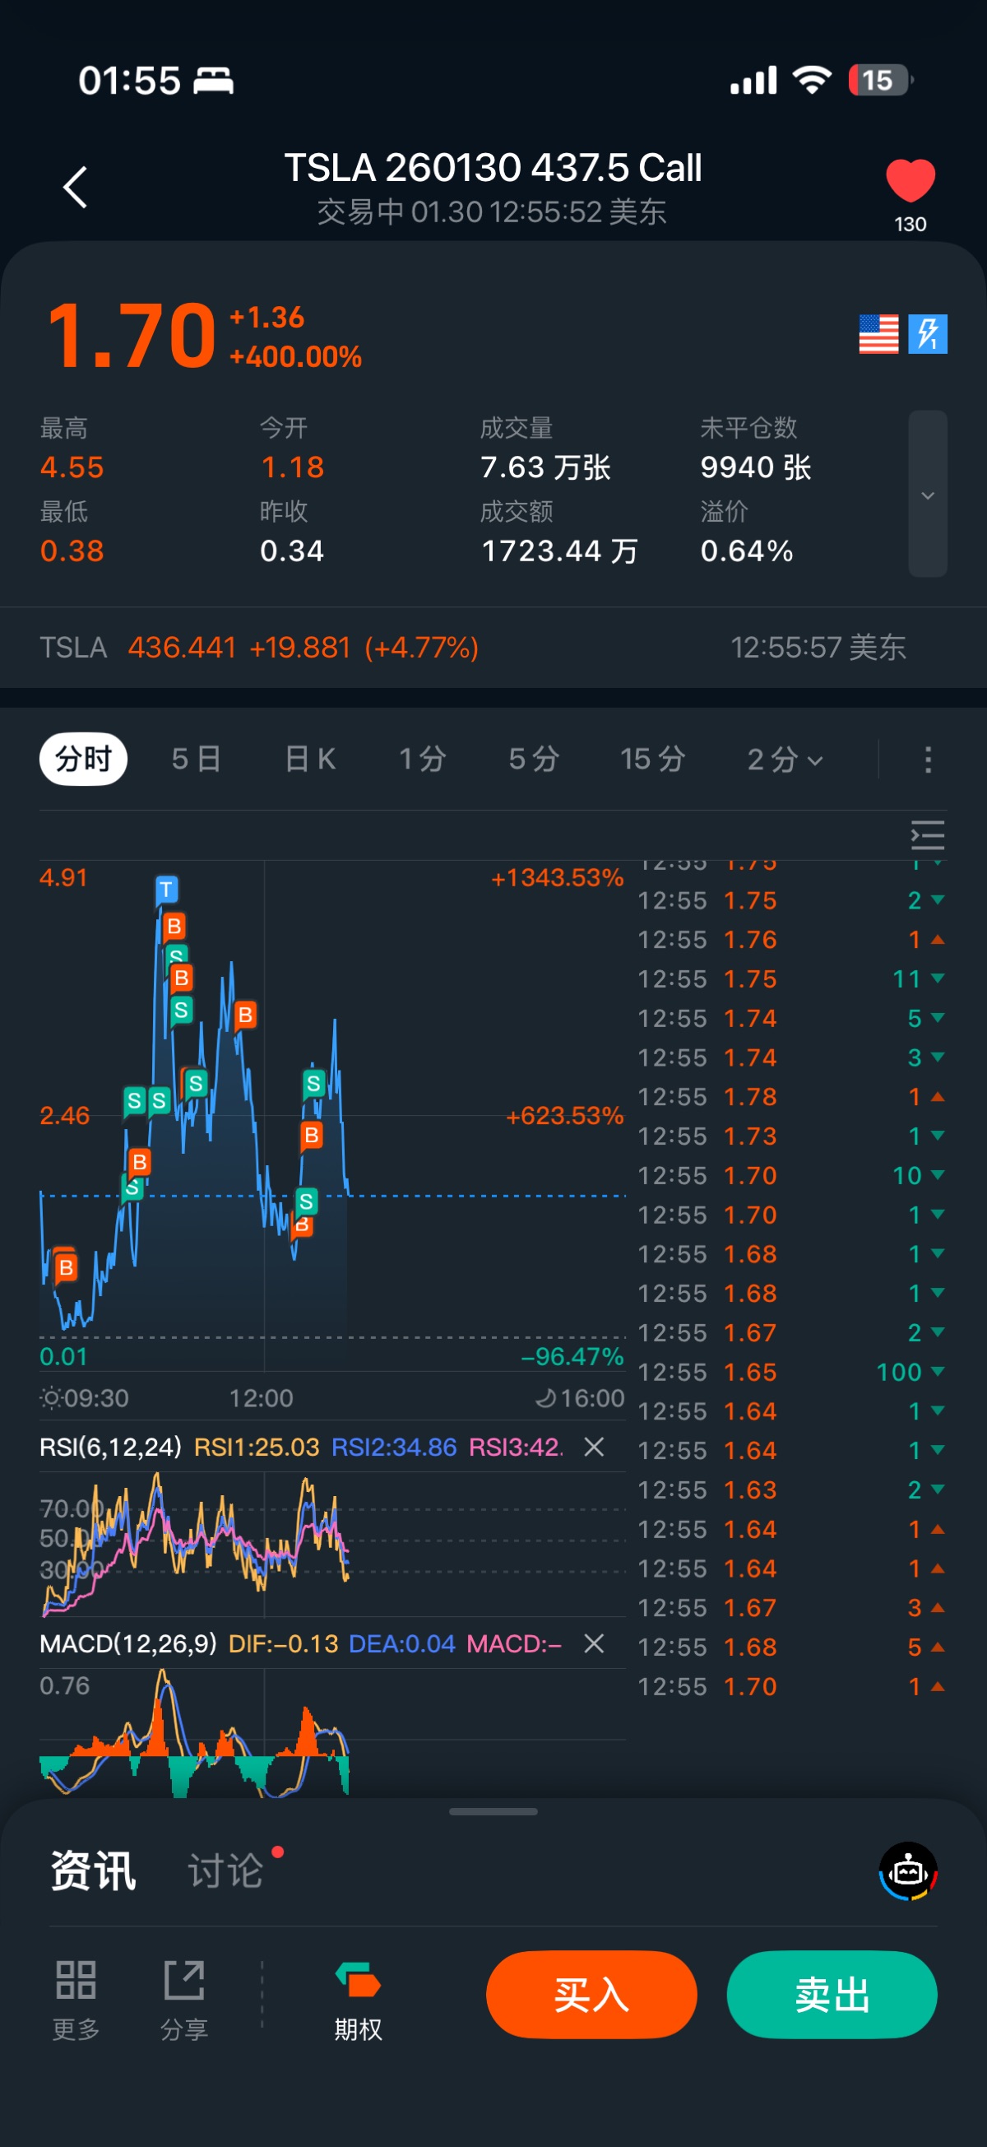
Task: Tap the 溢价 0.64% value
Action: pyautogui.click(x=747, y=551)
